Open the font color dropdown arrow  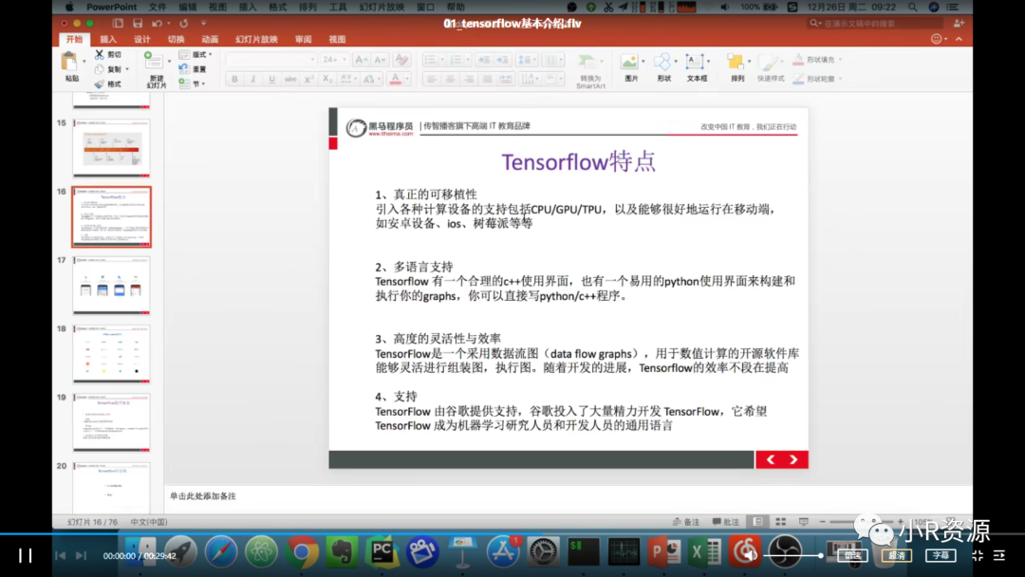click(407, 79)
